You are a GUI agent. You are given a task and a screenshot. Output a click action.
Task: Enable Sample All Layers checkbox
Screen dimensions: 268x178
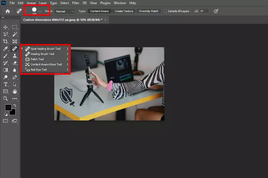[165, 11]
